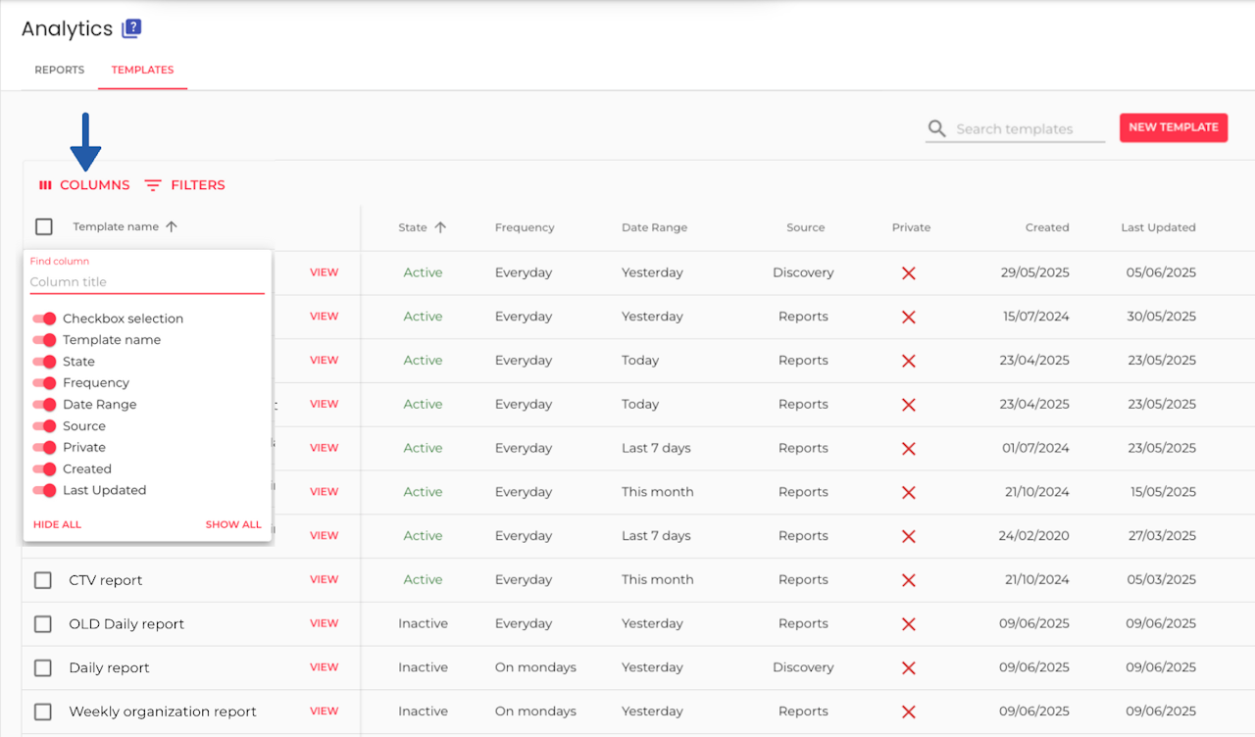
Task: Tick the select-all header checkbox
Action: [x=44, y=227]
